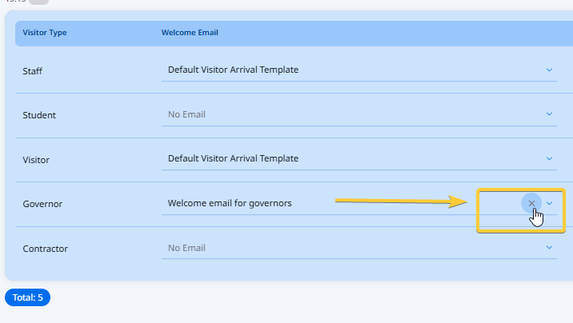This screenshot has width=573, height=323.
Task: Click the 'Total: 5' badge
Action: (28, 297)
